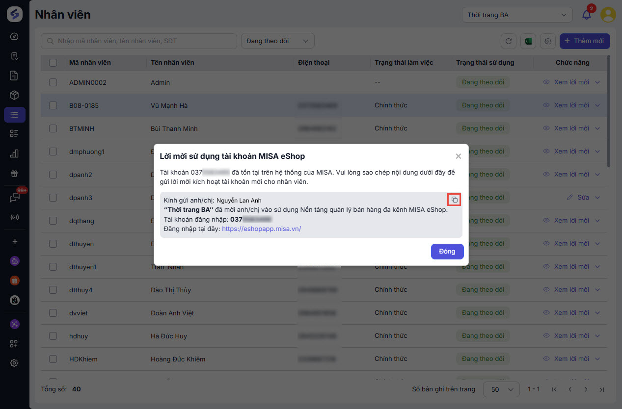Focus the employee search input field
This screenshot has height=409, width=622.
click(x=142, y=41)
